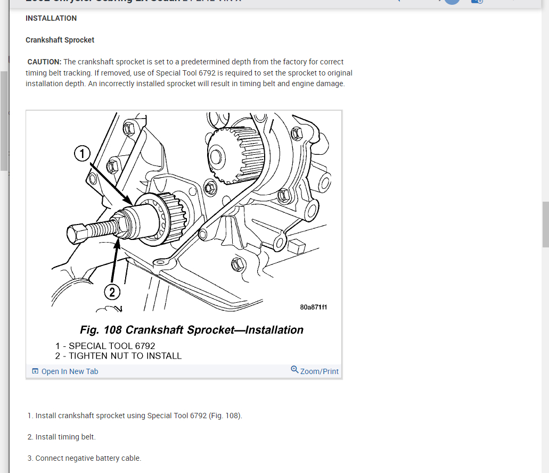Open the figure via Open In New Tab link
This screenshot has width=549, height=473.
(x=70, y=371)
